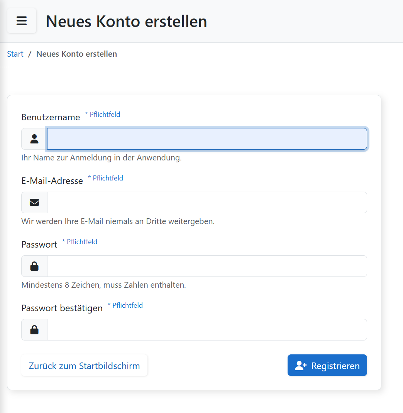The height and width of the screenshot is (413, 403).
Task: Focus the Passwort bestätigen input field
Action: (x=207, y=329)
